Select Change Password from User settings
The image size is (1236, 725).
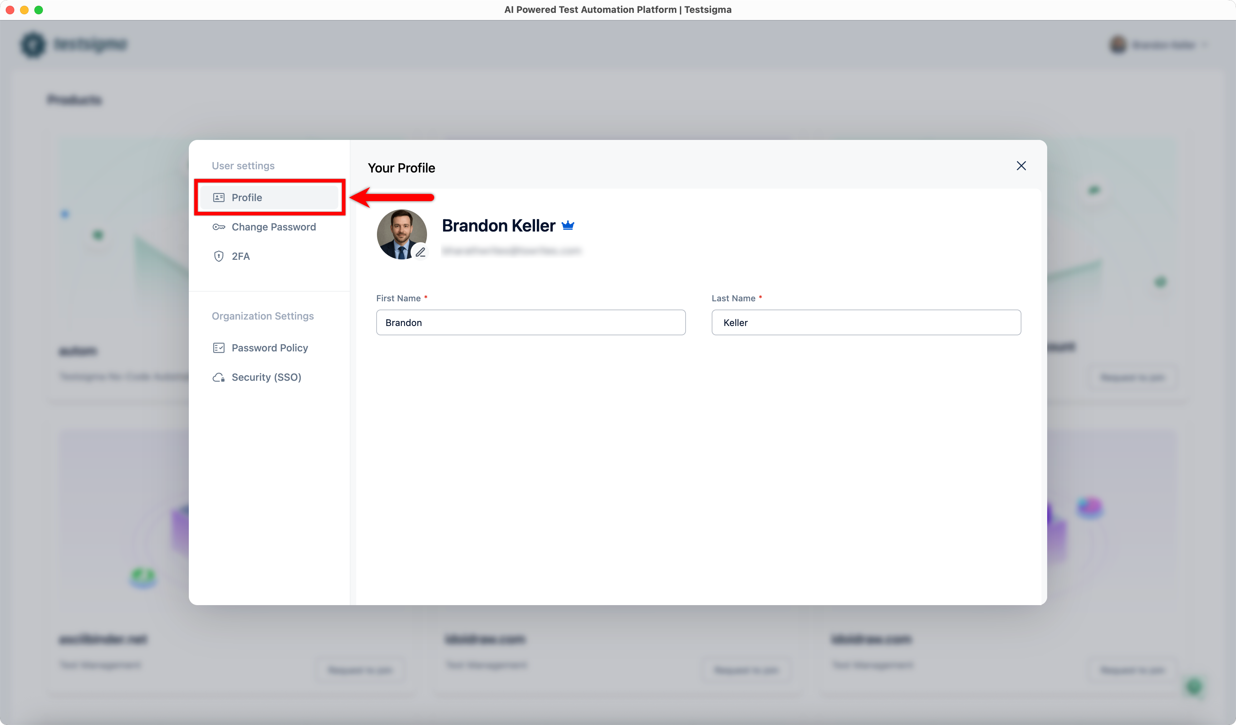pos(274,227)
